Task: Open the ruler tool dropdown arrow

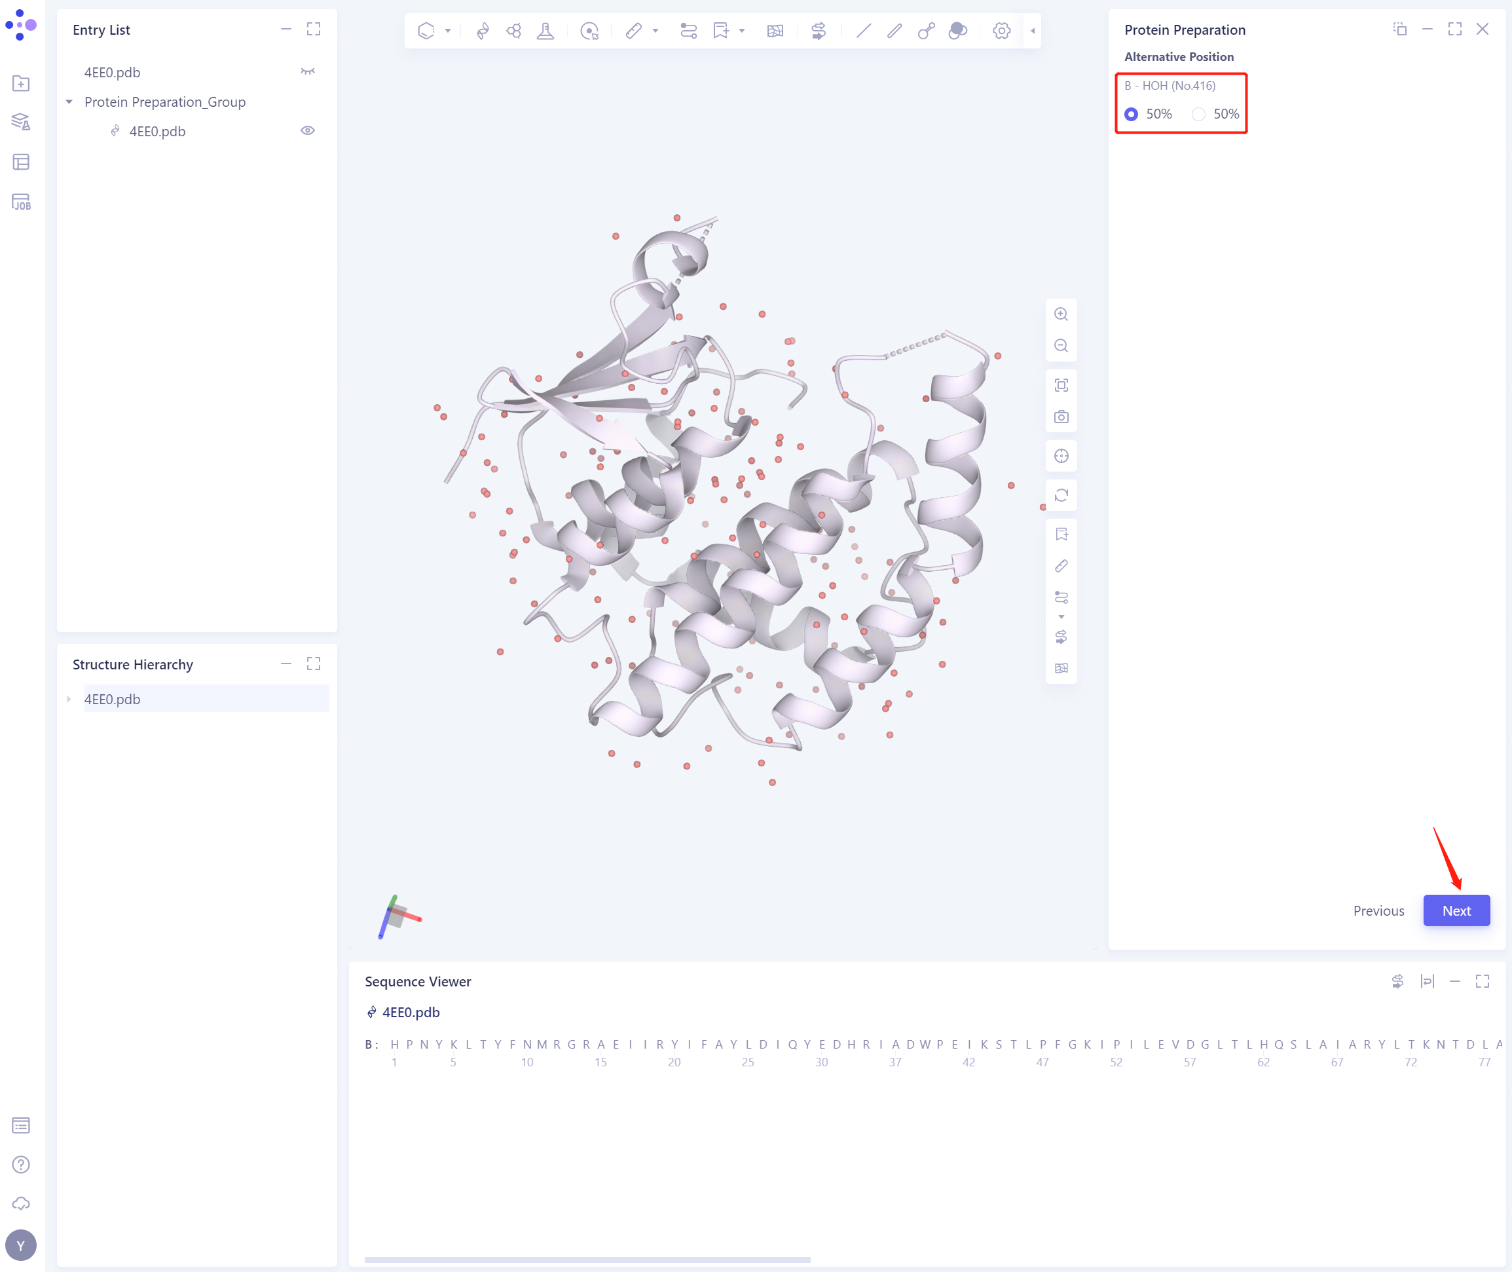Action: coord(655,31)
